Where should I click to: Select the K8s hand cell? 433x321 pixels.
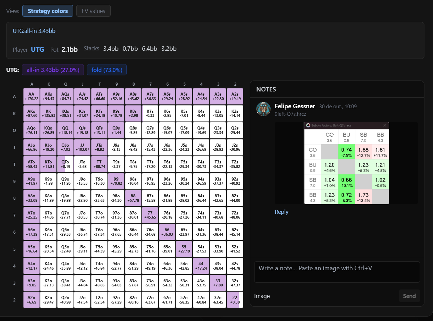click(x=133, y=113)
